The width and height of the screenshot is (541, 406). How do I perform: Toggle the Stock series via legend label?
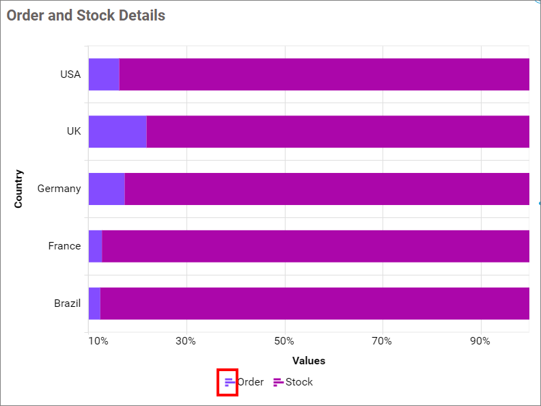[x=299, y=382]
